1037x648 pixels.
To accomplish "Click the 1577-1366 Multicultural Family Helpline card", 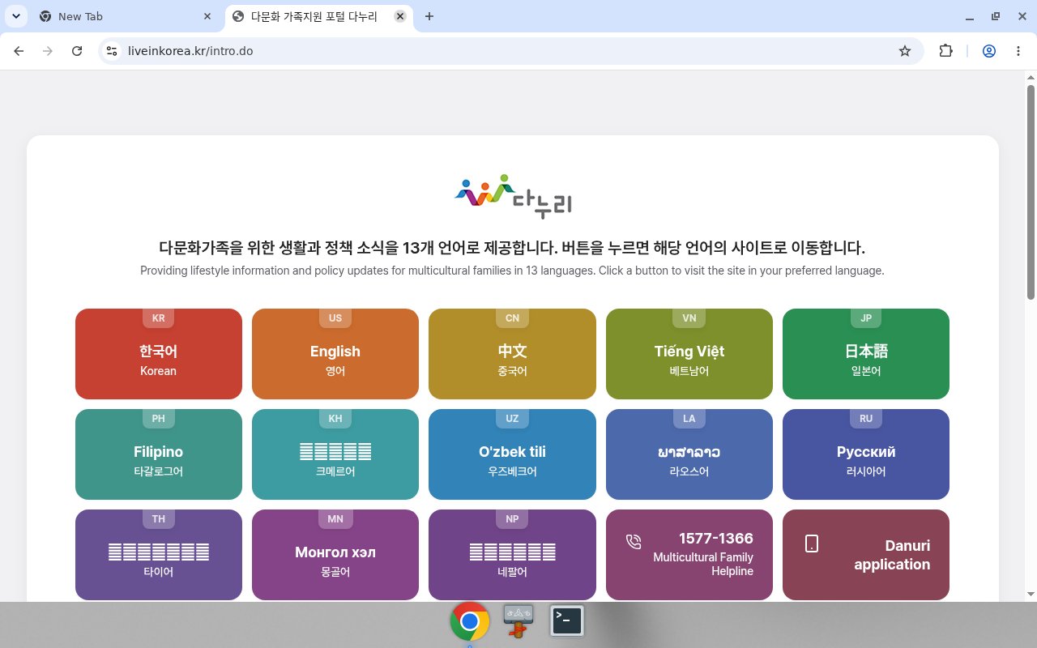I will [689, 555].
